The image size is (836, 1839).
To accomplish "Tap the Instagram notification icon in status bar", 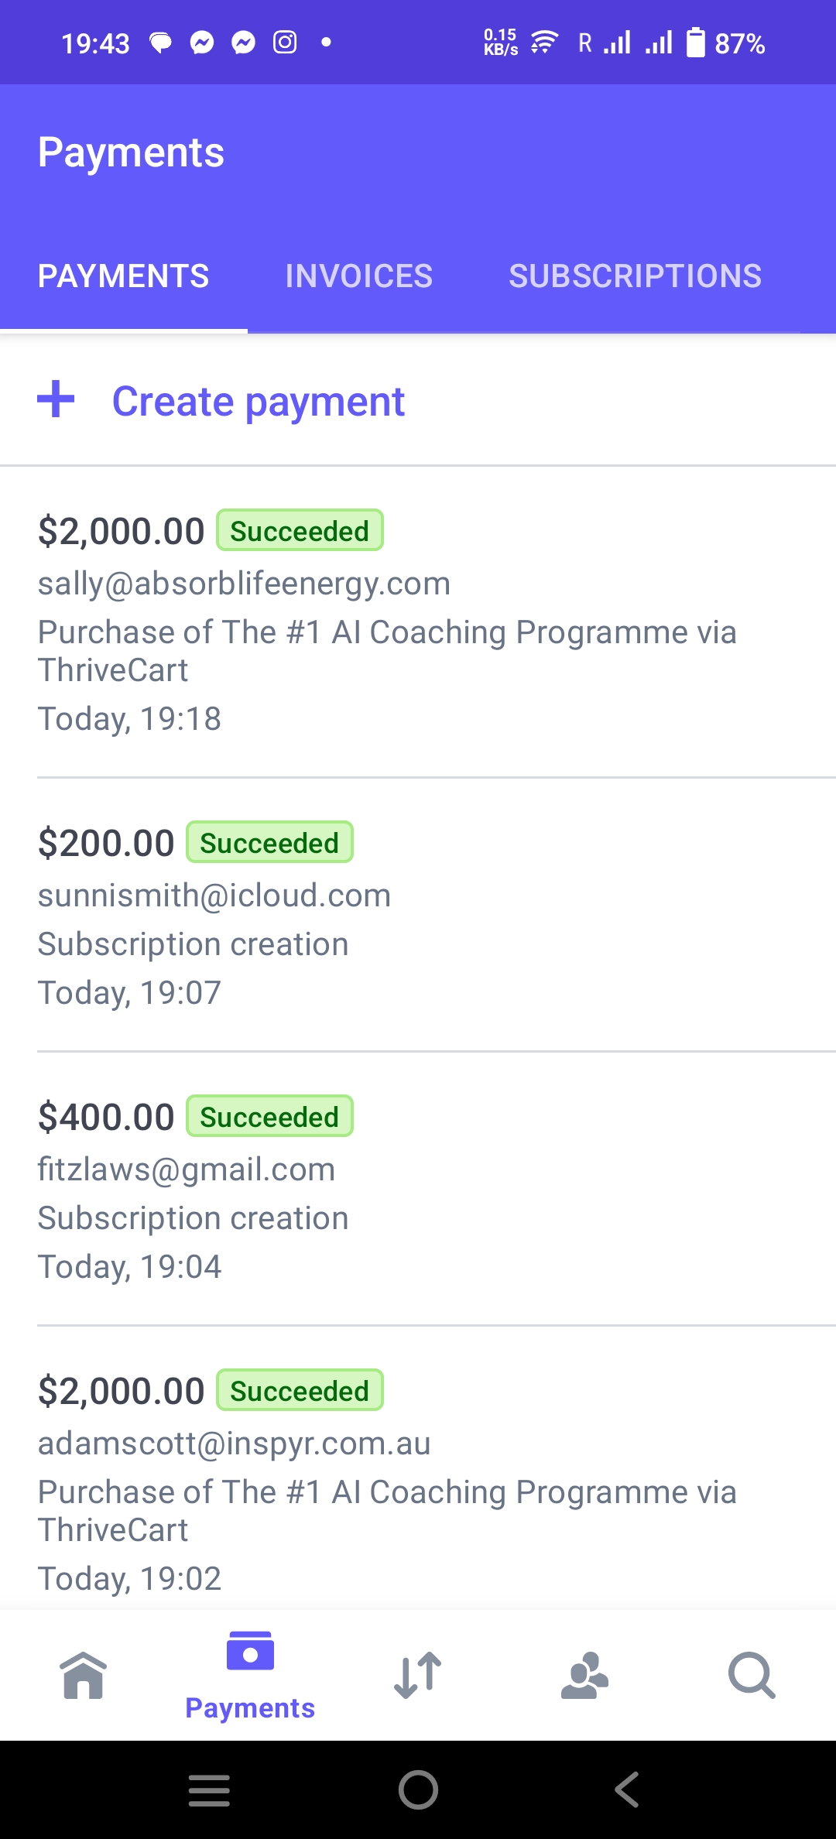I will coord(285,43).
